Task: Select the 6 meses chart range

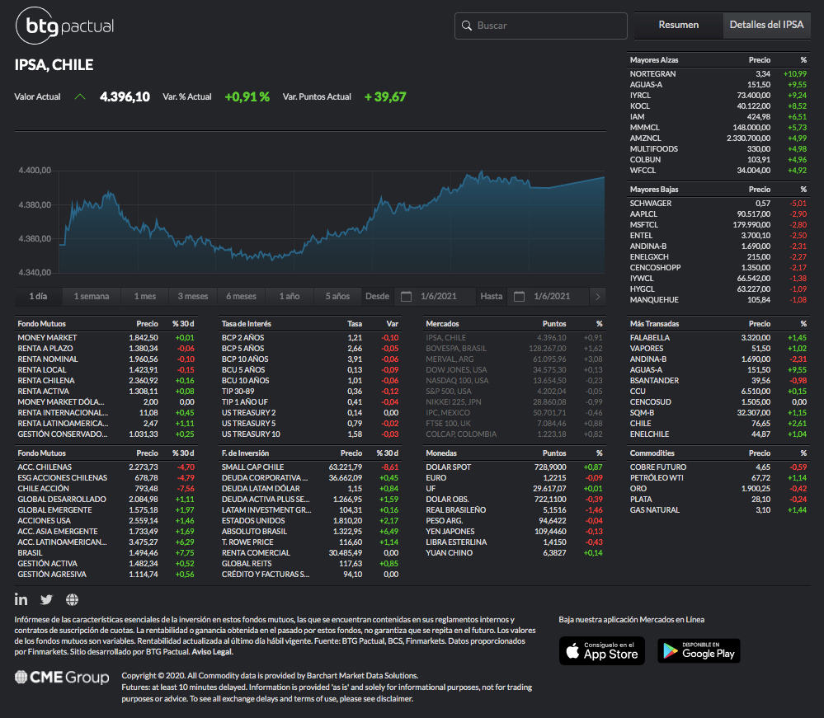Action: point(241,296)
